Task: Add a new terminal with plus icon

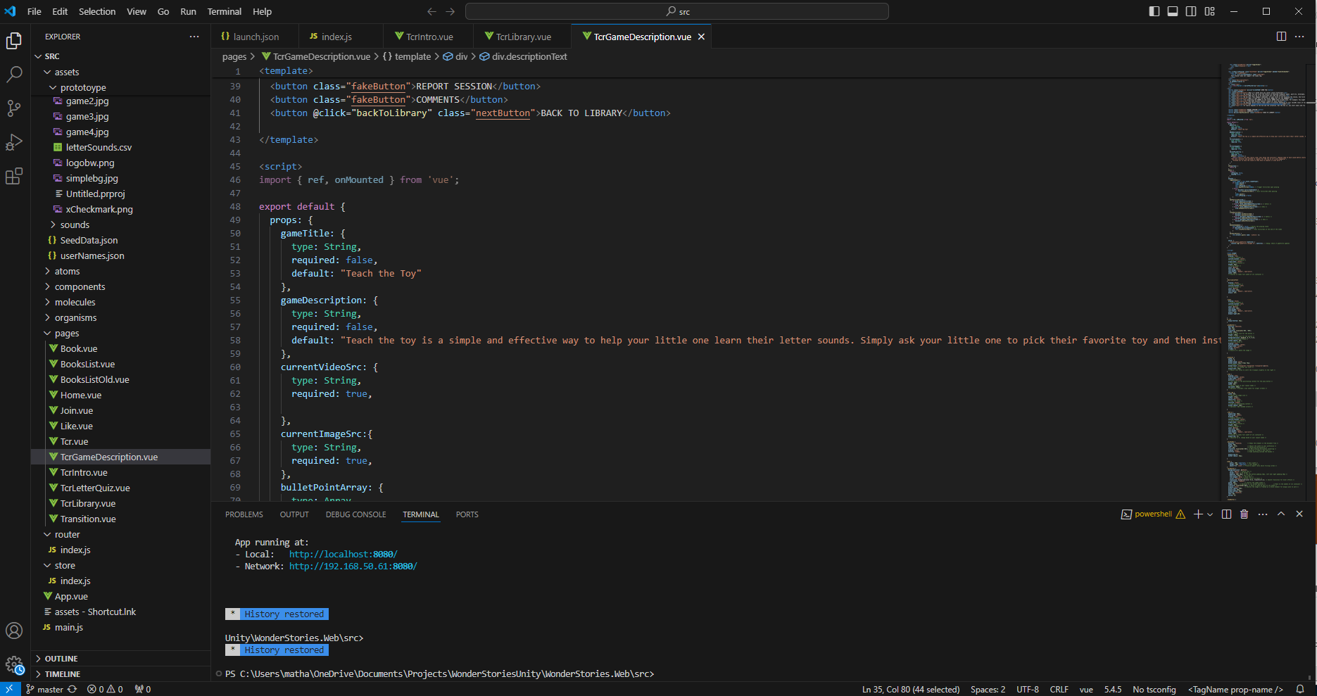Action: coord(1198,514)
